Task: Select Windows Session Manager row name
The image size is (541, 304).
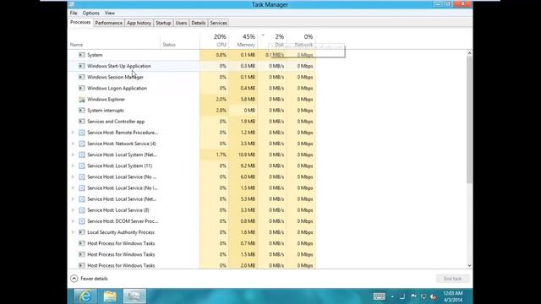Action: click(115, 77)
